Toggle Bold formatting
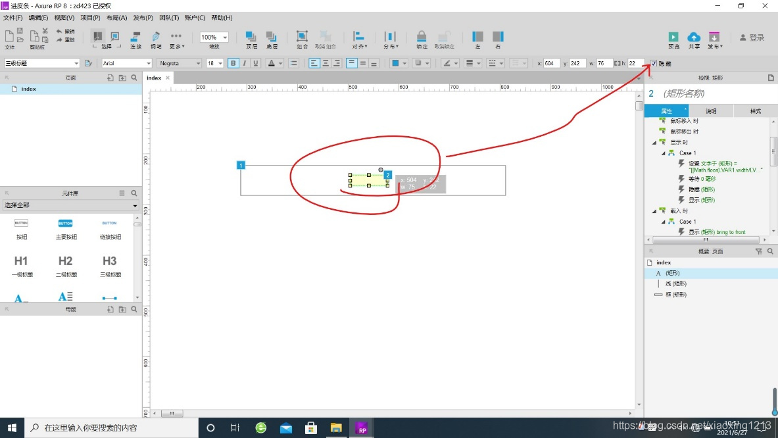The height and width of the screenshot is (438, 778). tap(233, 63)
